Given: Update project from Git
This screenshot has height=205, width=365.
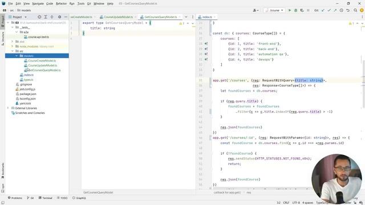Looking at the screenshot, I should tap(323, 10).
